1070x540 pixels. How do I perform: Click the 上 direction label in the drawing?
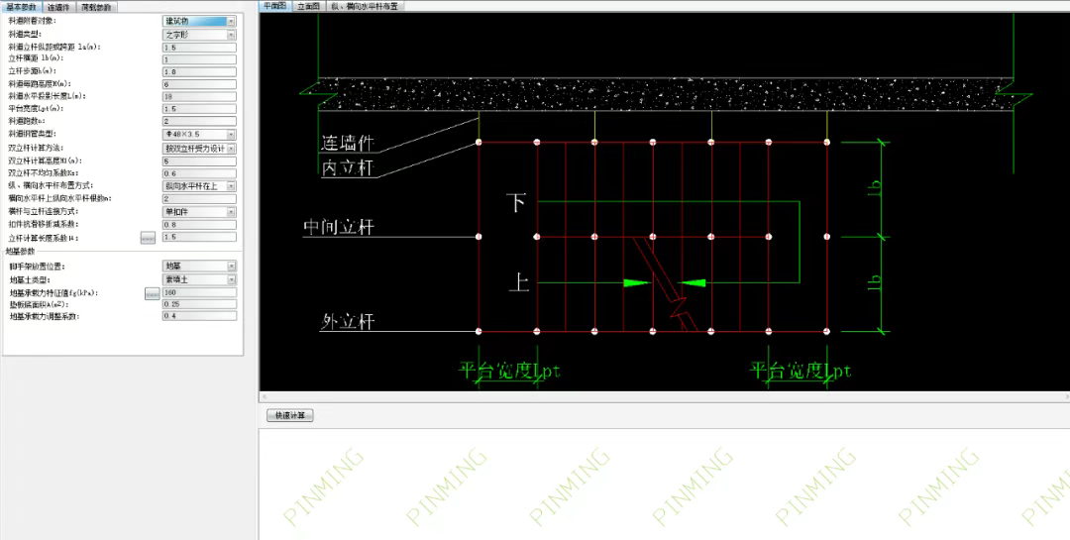click(518, 282)
